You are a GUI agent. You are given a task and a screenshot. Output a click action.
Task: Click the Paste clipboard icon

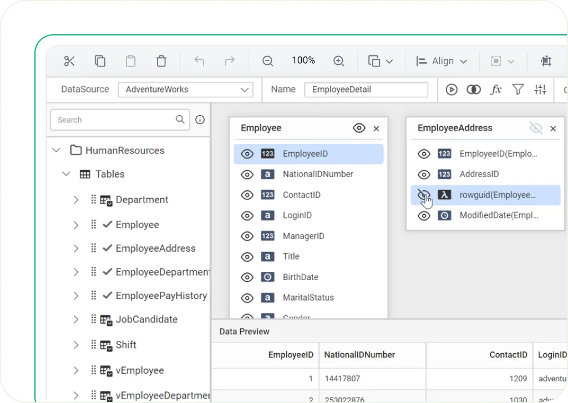pos(130,61)
